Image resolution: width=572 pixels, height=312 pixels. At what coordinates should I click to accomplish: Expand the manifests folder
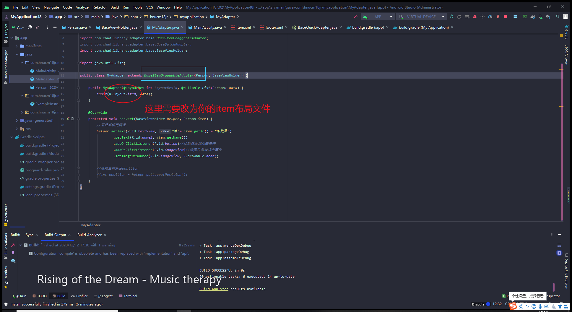[17, 46]
